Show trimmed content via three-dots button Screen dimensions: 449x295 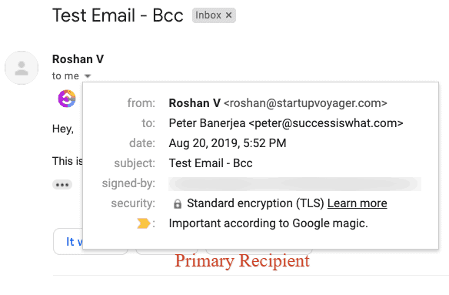pos(62,185)
